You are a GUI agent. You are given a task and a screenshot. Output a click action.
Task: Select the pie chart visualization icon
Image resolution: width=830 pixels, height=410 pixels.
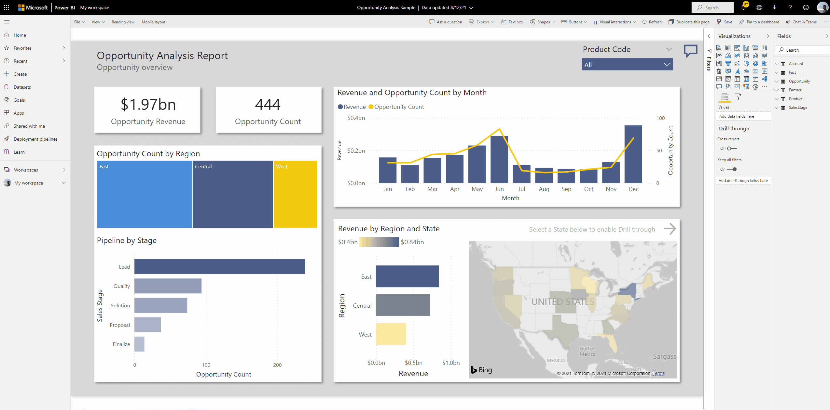[746, 63]
